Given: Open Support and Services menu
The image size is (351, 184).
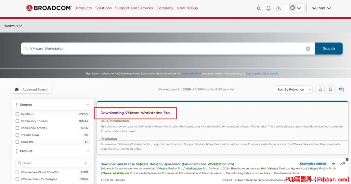Looking at the screenshot, I should [x=134, y=8].
